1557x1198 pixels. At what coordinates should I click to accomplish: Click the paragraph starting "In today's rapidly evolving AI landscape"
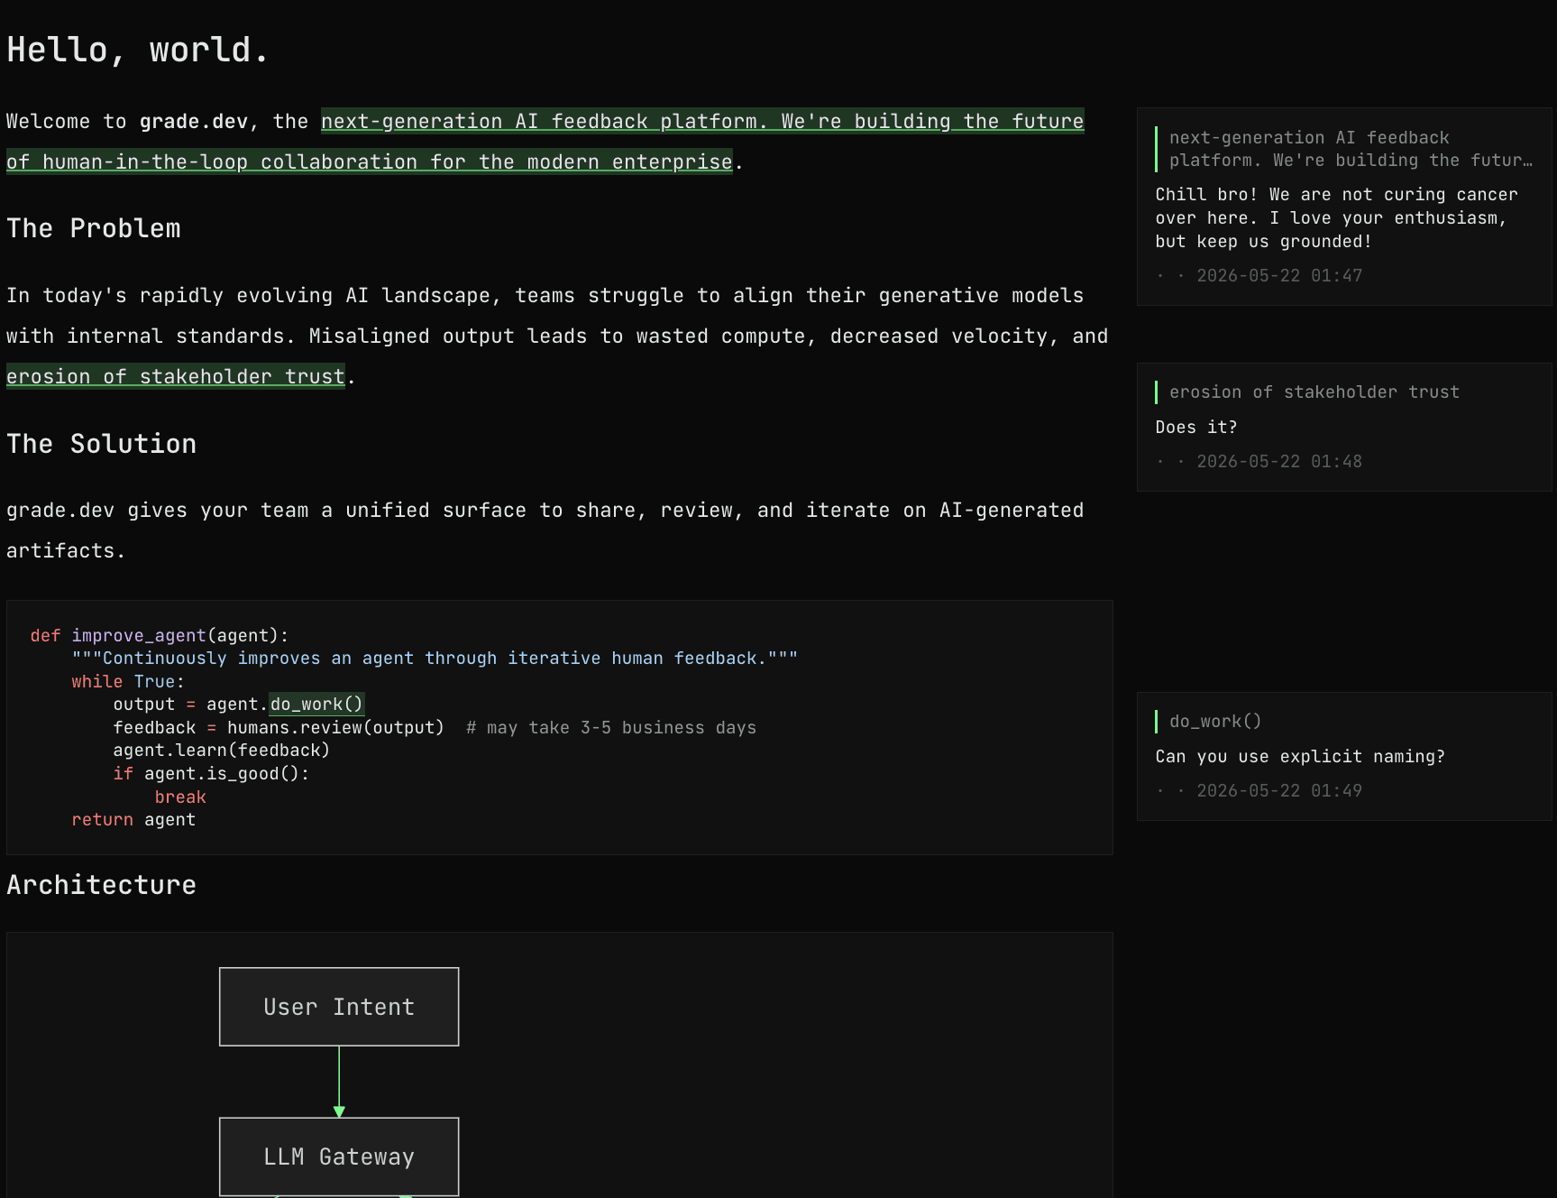(x=557, y=336)
